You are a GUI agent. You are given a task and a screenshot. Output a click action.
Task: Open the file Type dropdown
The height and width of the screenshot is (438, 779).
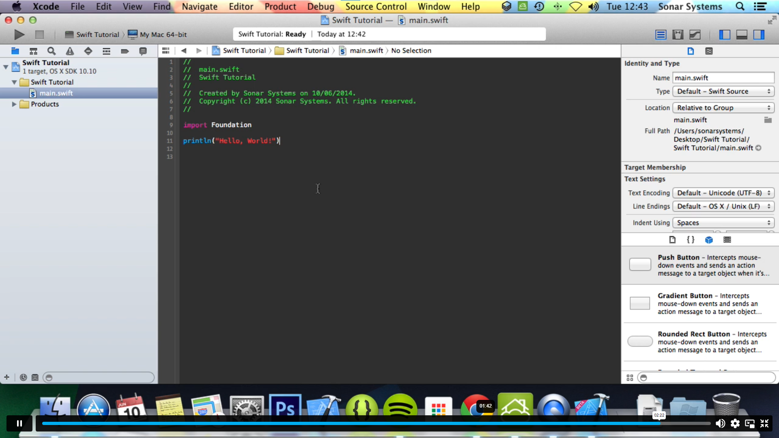pyautogui.click(x=723, y=91)
